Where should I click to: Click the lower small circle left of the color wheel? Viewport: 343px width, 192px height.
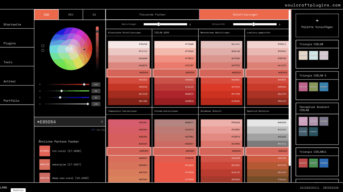pos(43,50)
